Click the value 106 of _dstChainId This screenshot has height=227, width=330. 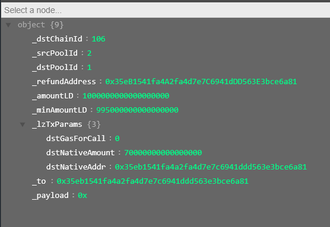[99, 39]
